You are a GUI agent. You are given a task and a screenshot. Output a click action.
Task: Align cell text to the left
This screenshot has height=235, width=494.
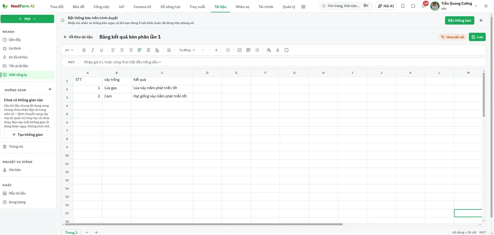113,50
